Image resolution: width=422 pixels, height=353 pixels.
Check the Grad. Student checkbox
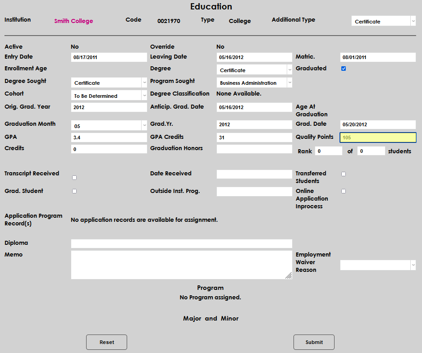pyautogui.click(x=74, y=191)
